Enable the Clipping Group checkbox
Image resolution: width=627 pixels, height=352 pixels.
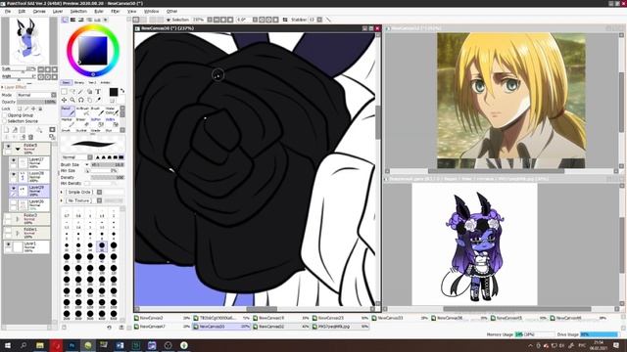coord(5,115)
